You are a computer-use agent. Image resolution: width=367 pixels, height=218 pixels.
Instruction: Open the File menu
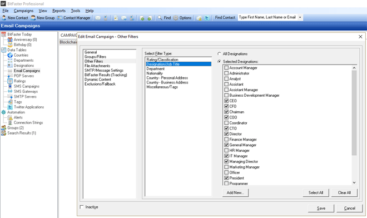(6, 11)
